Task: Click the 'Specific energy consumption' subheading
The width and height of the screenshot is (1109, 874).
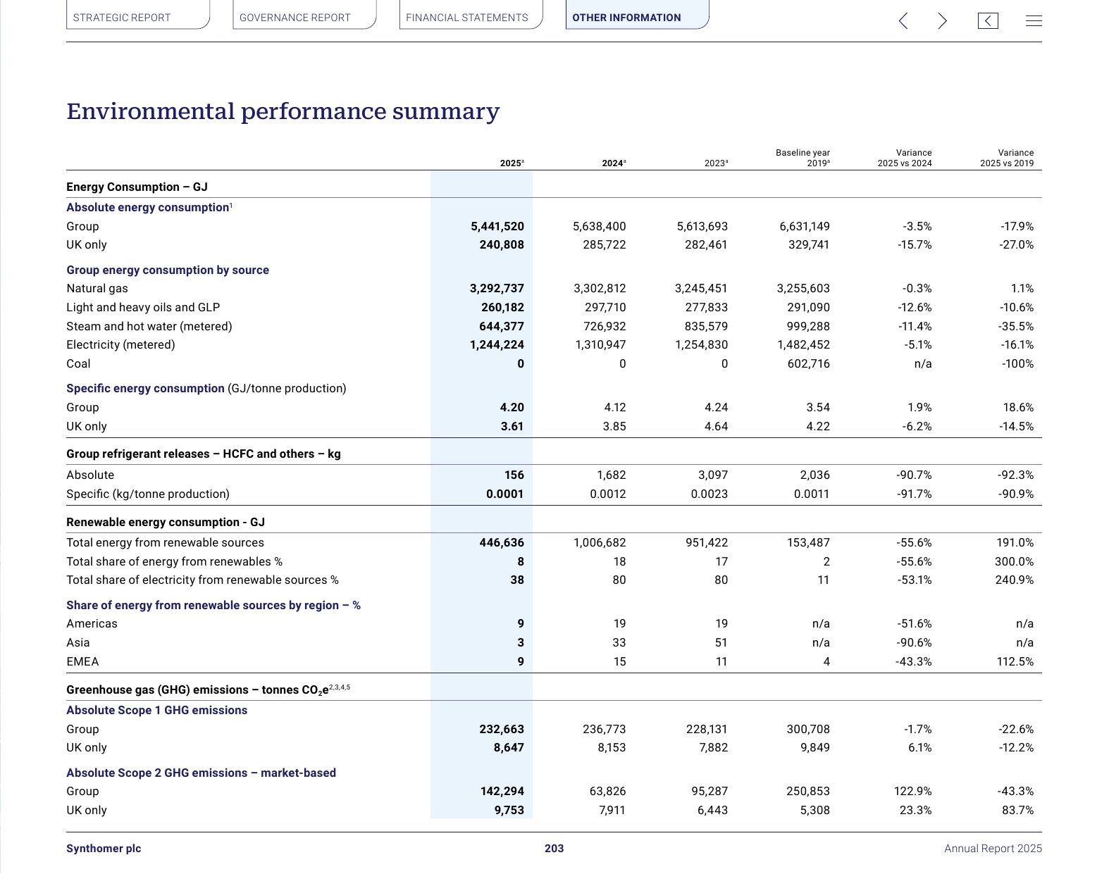Action: click(145, 389)
